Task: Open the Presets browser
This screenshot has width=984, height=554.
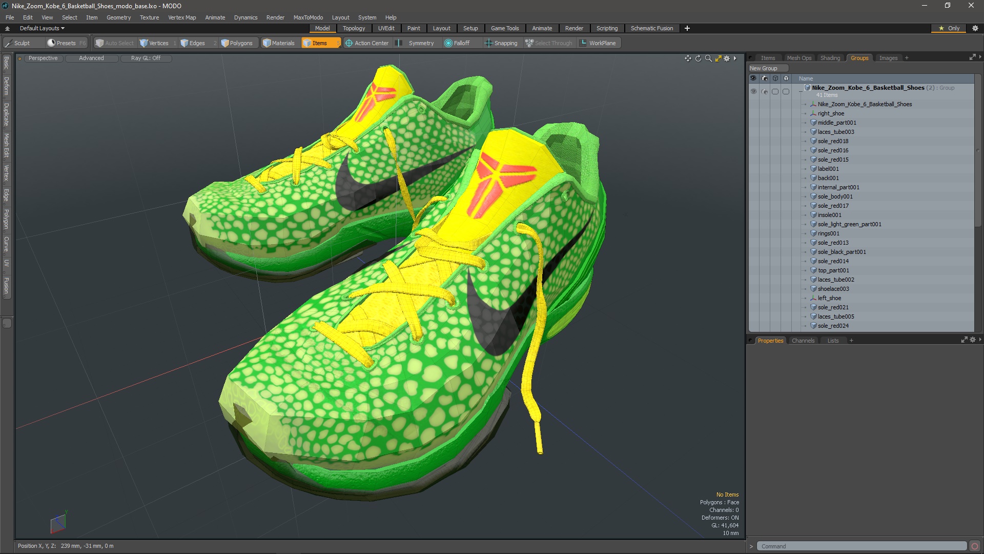Action: [66, 43]
